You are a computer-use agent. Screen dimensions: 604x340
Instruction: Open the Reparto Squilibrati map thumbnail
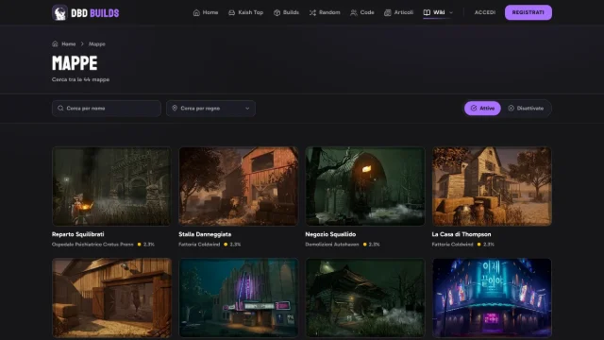[111, 186]
